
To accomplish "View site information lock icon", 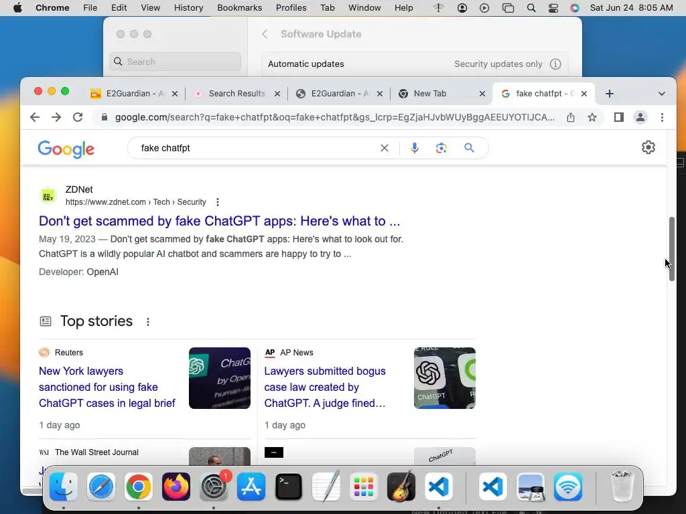I will [x=104, y=117].
